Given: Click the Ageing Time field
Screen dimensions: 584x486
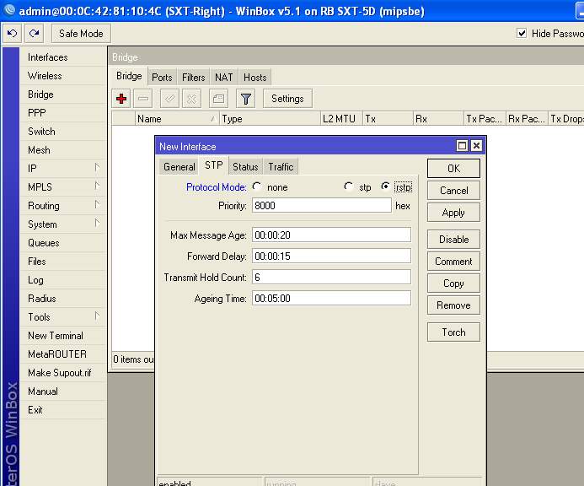Looking at the screenshot, I should [x=331, y=299].
